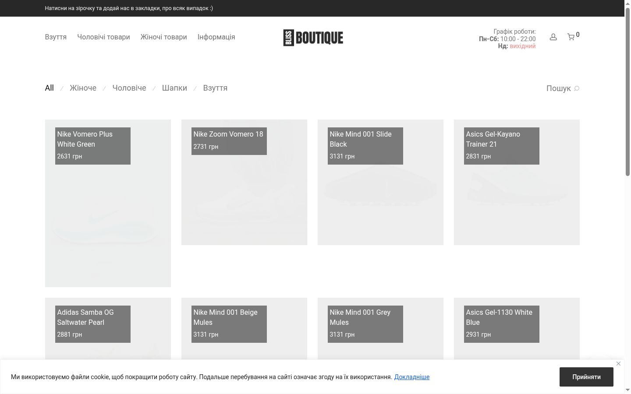631x394 pixels.
Task: Click the page vertical scrollbar
Action: (x=627, y=92)
